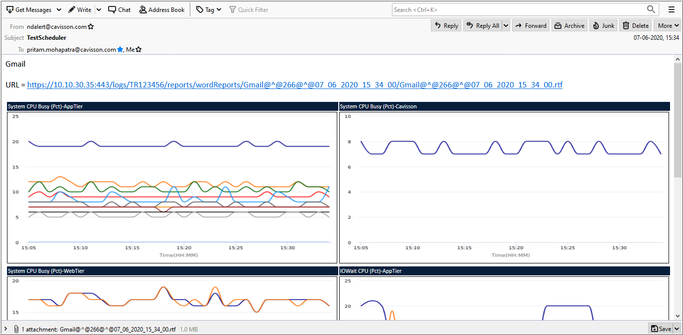The image size is (683, 335).
Task: Click message date 07-06-2020, 15:34
Action: pyautogui.click(x=656, y=38)
